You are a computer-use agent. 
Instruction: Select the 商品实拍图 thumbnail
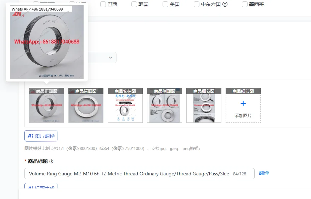click(x=125, y=105)
